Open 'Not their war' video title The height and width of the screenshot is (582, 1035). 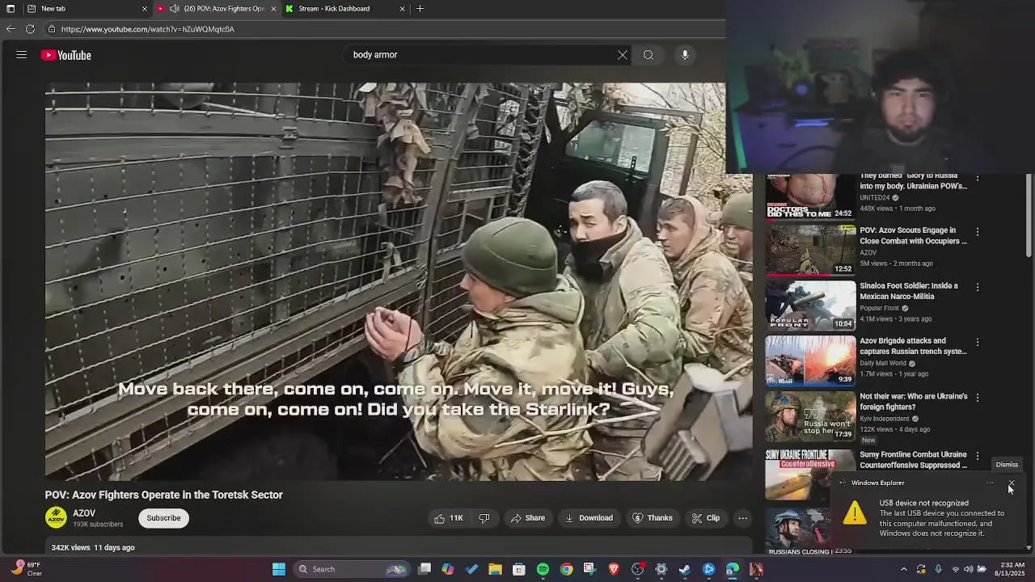click(x=913, y=402)
